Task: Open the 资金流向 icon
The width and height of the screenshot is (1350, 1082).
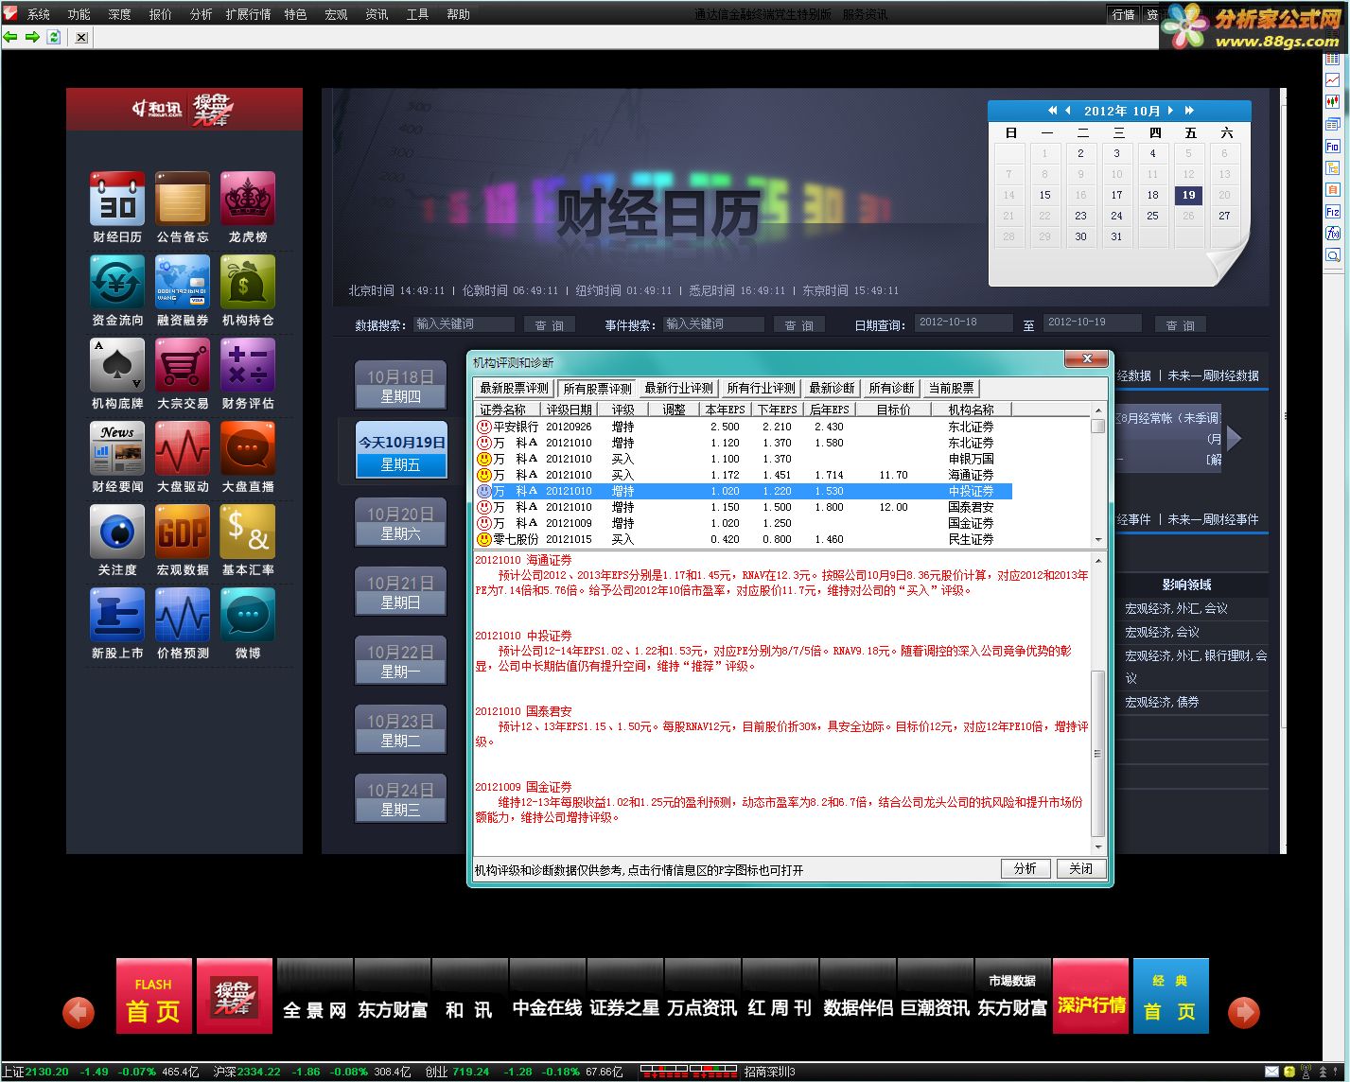Action: [117, 282]
